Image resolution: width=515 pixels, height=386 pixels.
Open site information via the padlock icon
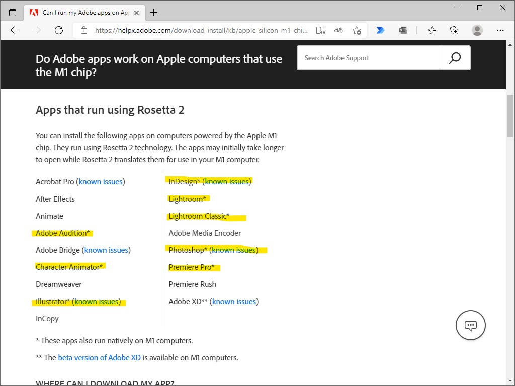83,30
